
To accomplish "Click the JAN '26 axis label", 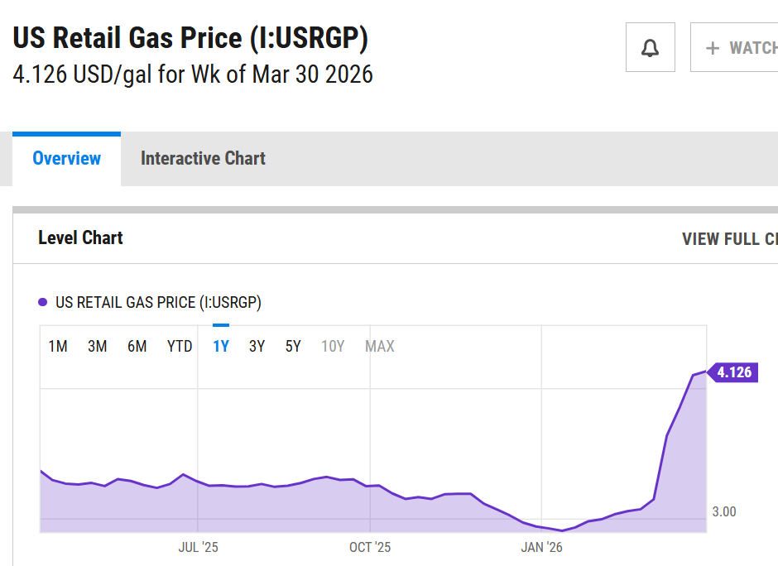I will (541, 547).
